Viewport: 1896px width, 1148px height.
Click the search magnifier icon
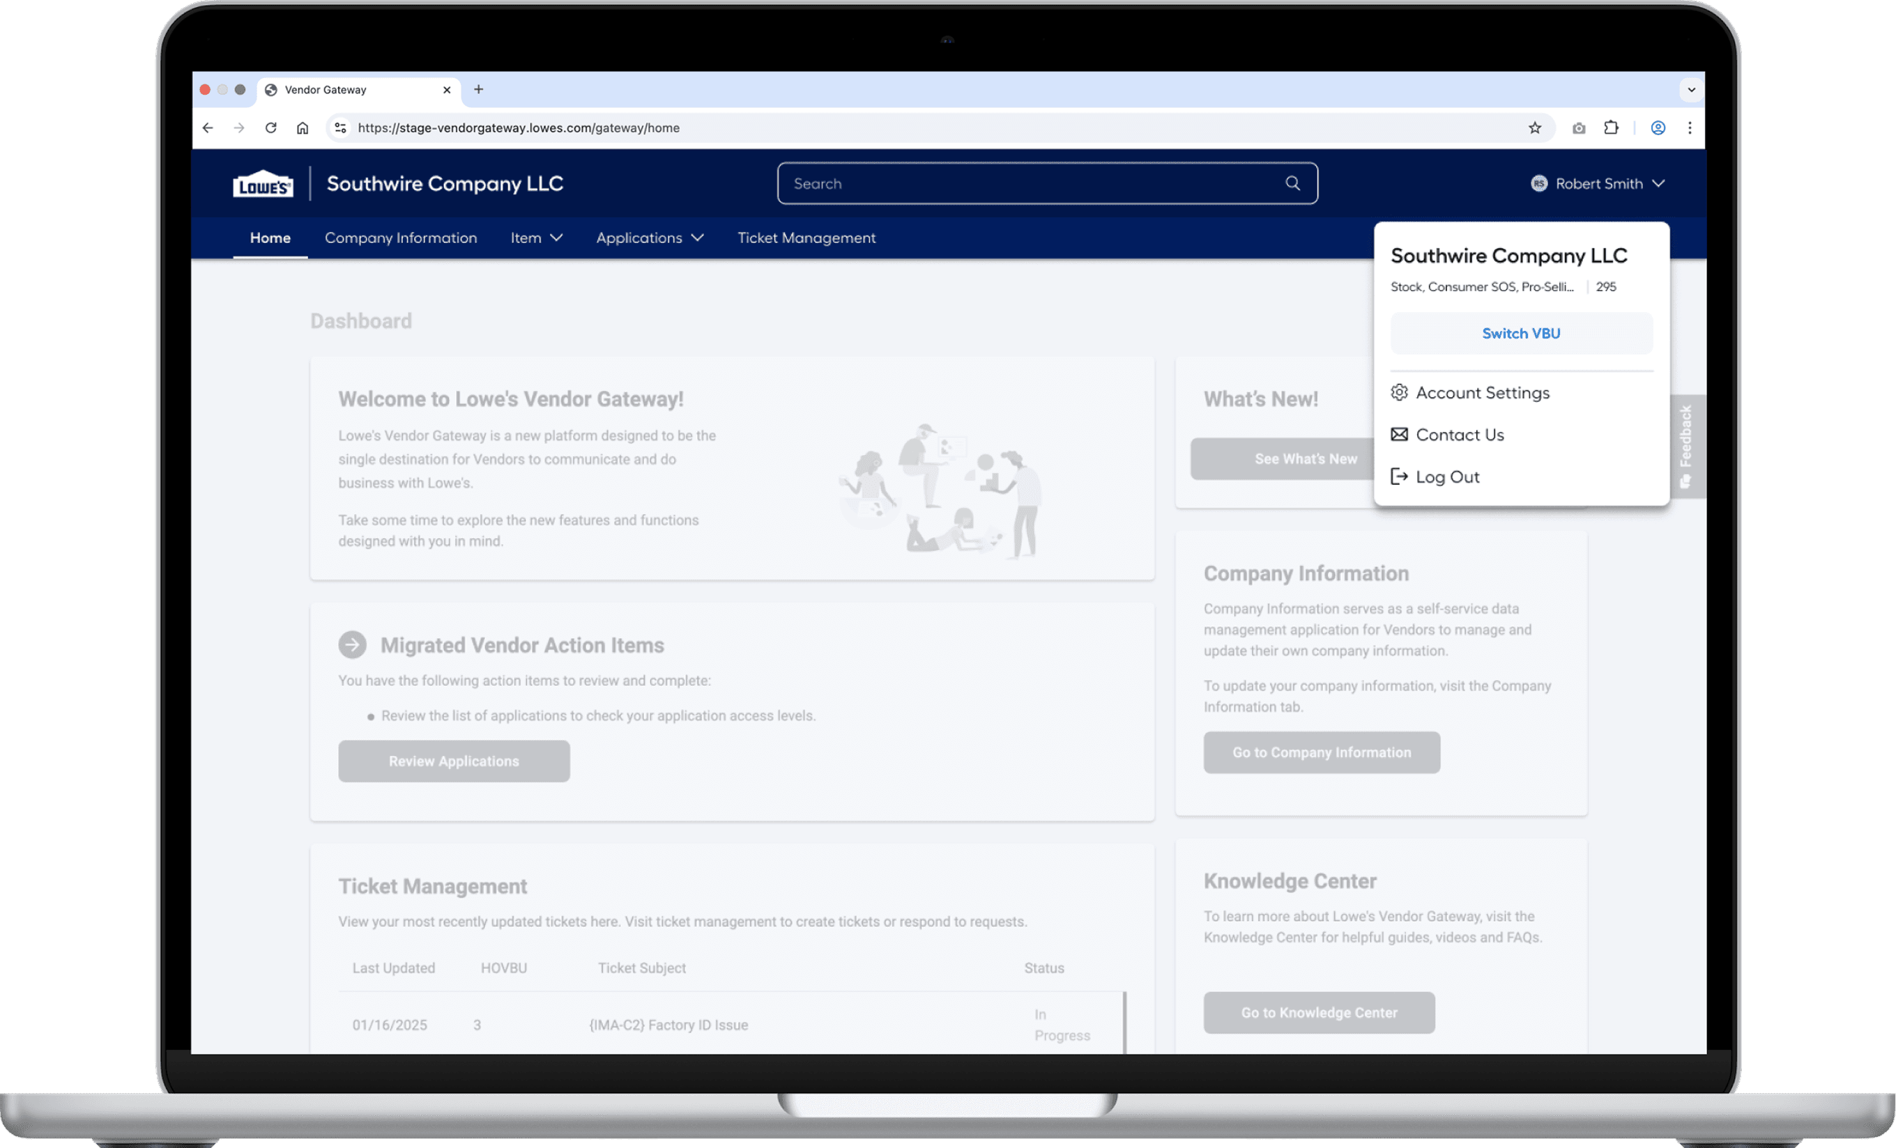[x=1292, y=183]
